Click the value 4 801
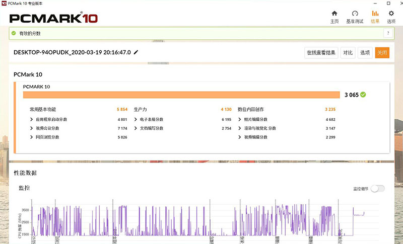Viewport: 403px width, 244px height. (x=122, y=119)
